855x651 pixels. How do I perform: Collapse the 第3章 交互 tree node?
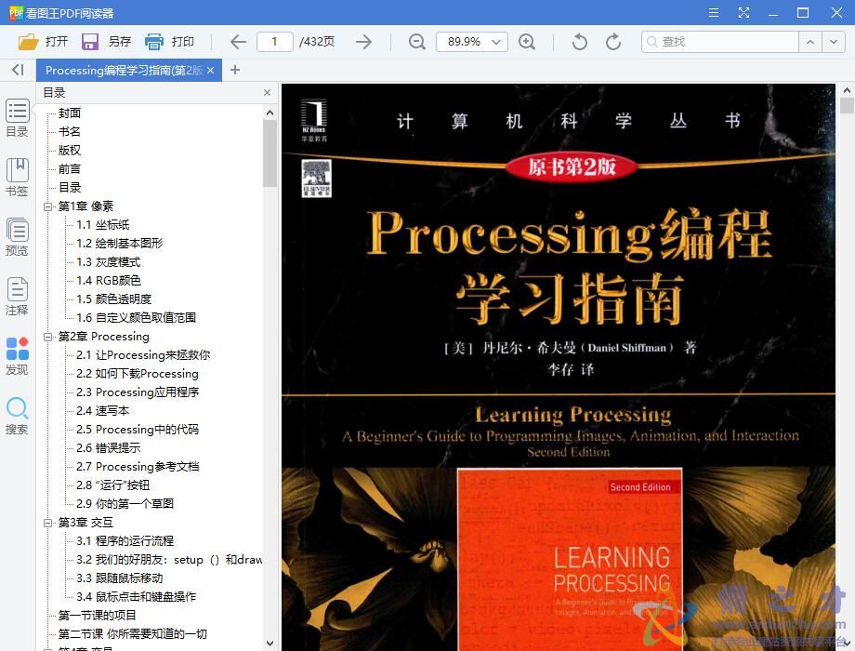[48, 523]
